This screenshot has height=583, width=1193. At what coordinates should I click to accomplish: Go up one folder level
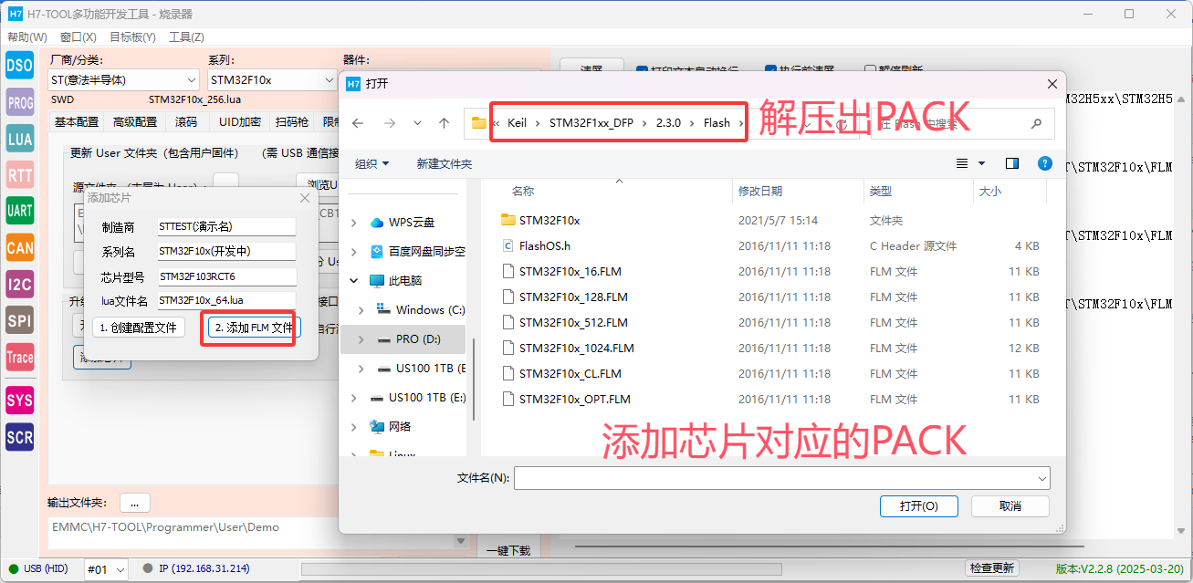click(444, 123)
